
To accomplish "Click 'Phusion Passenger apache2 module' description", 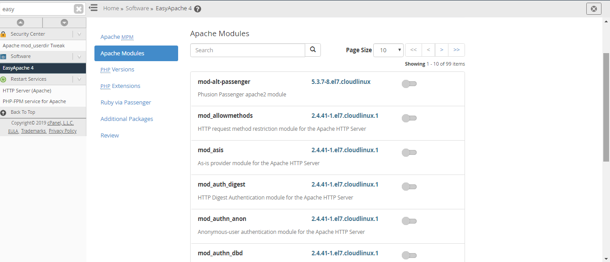I will [242, 95].
